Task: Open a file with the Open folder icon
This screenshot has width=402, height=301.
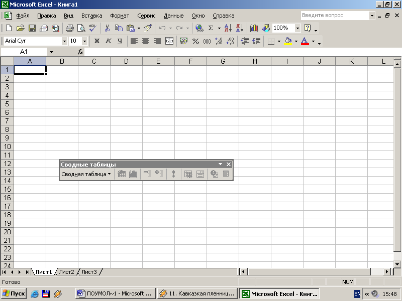Action: tap(20, 28)
